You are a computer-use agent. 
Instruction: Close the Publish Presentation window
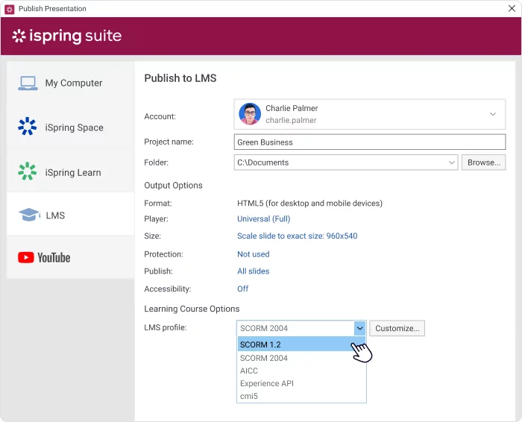coord(512,8)
